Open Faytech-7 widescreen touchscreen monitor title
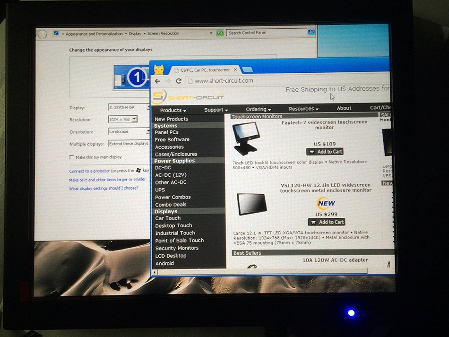 point(324,125)
